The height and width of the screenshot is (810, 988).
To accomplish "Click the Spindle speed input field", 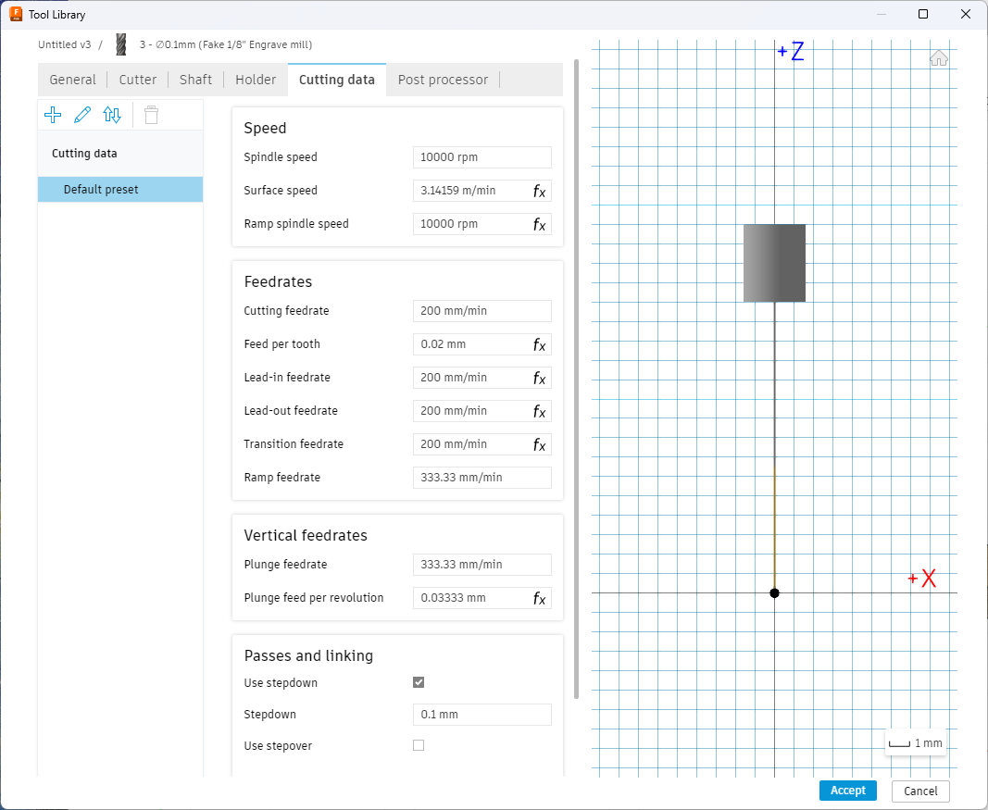I will pyautogui.click(x=481, y=157).
